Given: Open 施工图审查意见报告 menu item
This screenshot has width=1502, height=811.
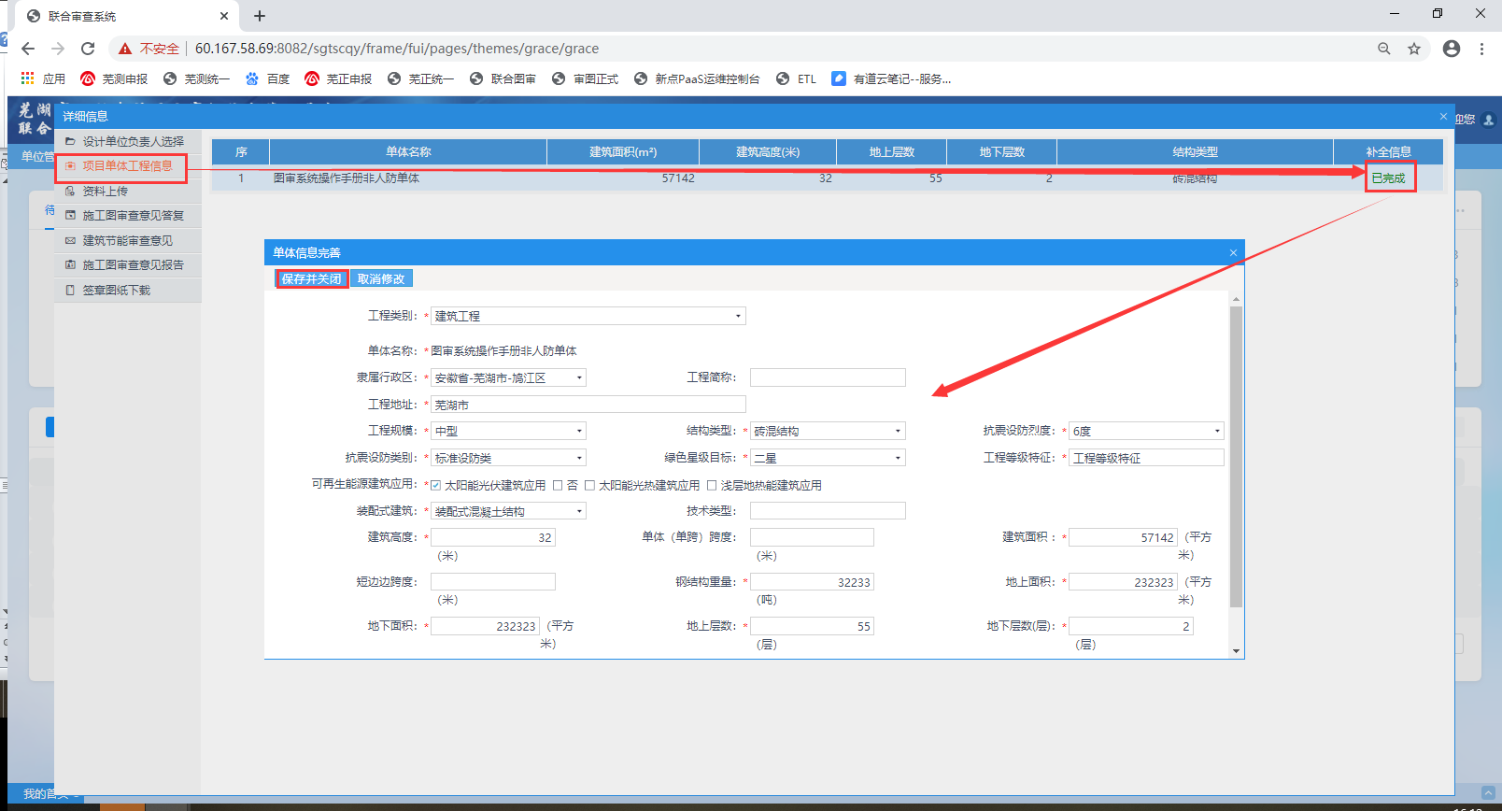Looking at the screenshot, I should 133,264.
